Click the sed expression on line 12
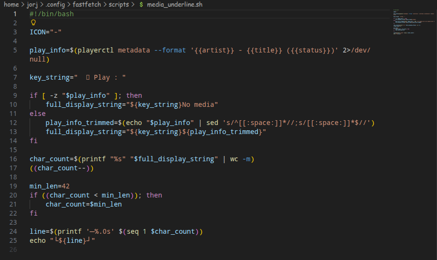 (x=297, y=123)
